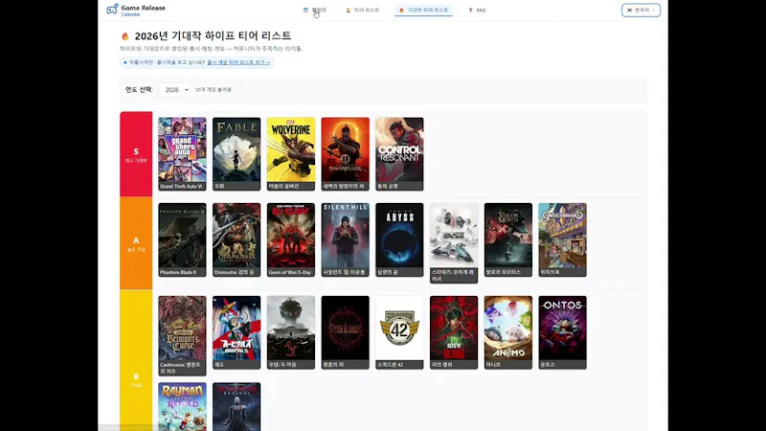Viewport: 766px width, 431px height.
Task: Click the 연도 선택 label
Action: (x=139, y=89)
